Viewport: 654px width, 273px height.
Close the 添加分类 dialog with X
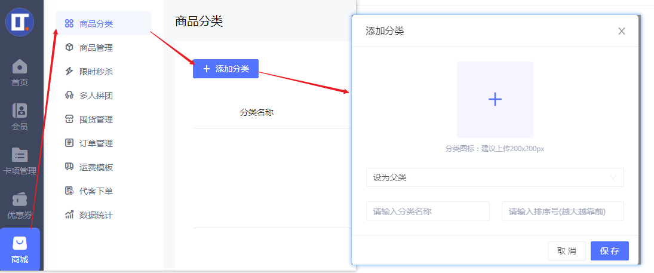click(x=621, y=31)
